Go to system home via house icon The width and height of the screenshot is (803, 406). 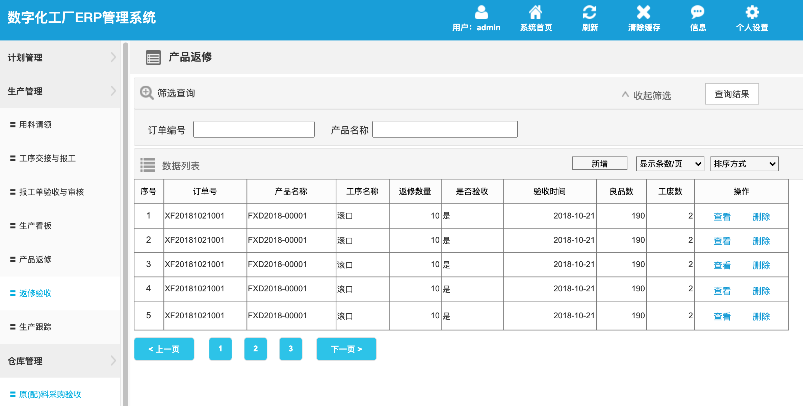click(x=536, y=13)
